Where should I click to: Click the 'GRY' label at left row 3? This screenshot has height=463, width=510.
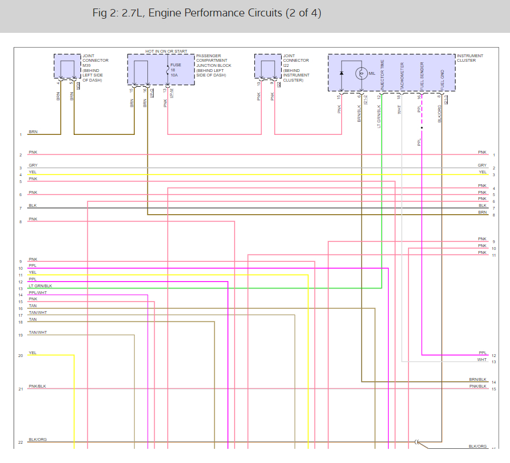[33, 165]
